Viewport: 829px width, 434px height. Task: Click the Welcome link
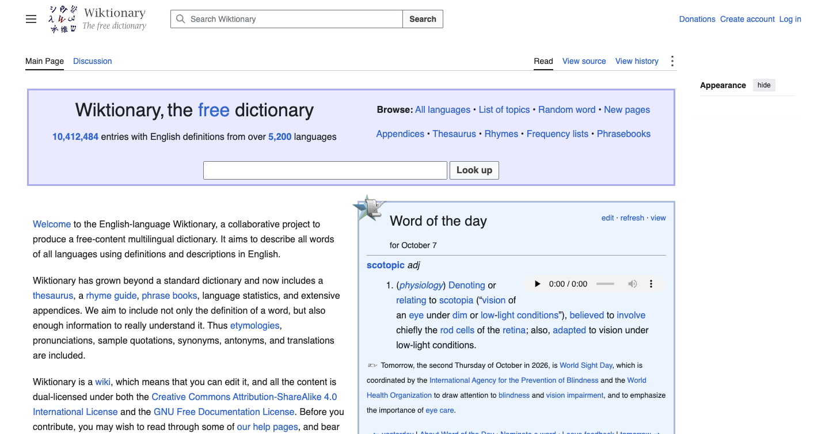pyautogui.click(x=52, y=224)
